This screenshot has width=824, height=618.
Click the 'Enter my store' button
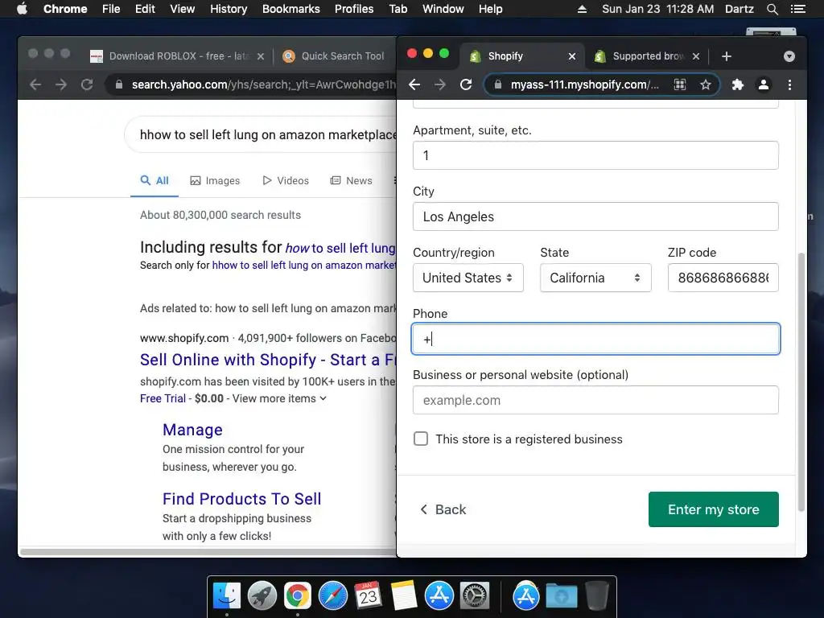point(713,509)
